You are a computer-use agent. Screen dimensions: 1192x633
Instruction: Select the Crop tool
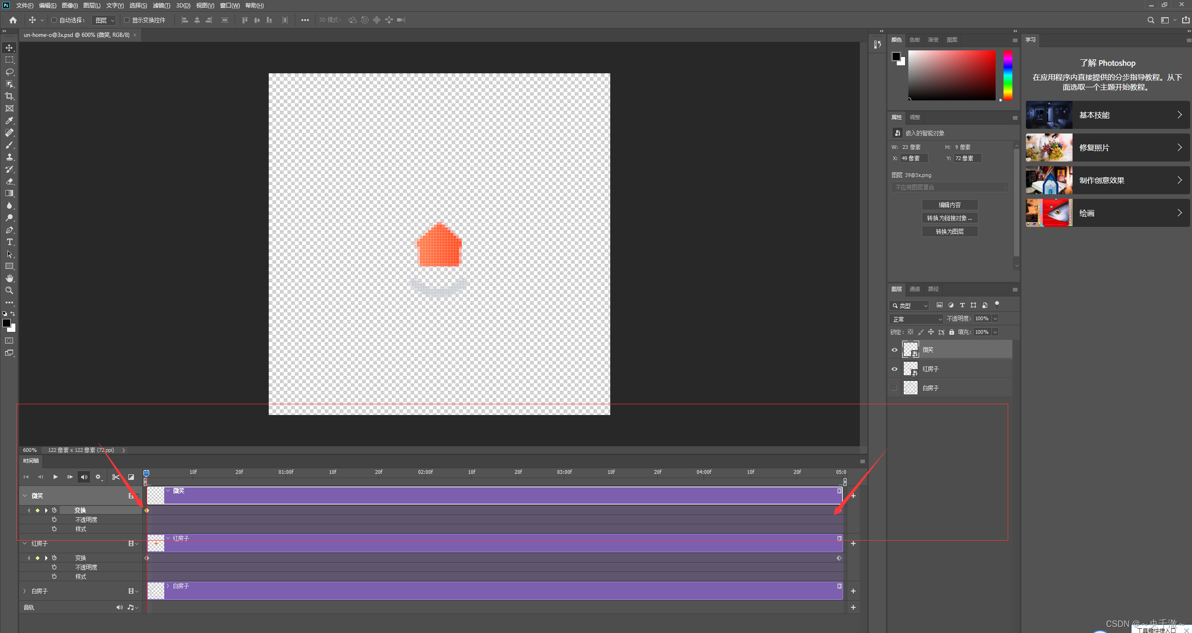(x=9, y=96)
